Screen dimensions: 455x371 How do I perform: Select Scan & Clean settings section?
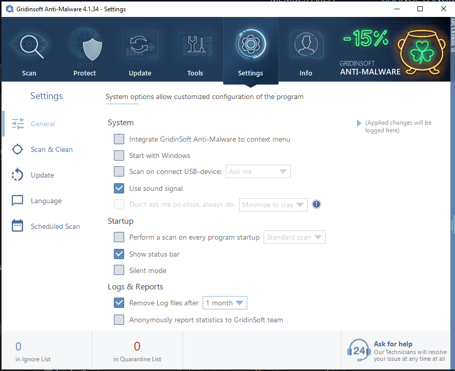pos(52,149)
